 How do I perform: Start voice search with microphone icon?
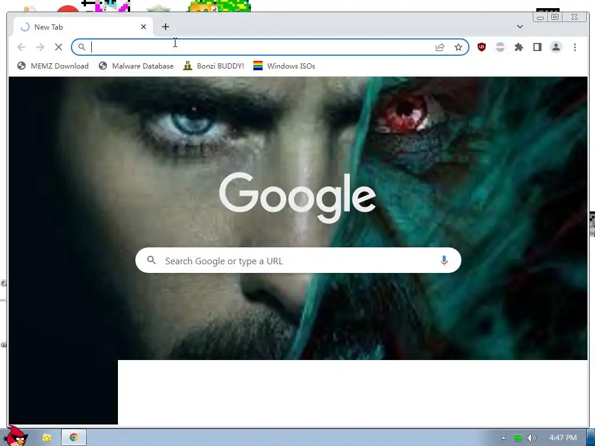(444, 261)
